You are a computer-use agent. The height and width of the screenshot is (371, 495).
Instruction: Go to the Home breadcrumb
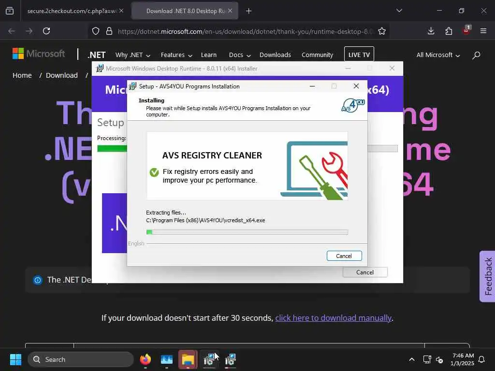[22, 75]
